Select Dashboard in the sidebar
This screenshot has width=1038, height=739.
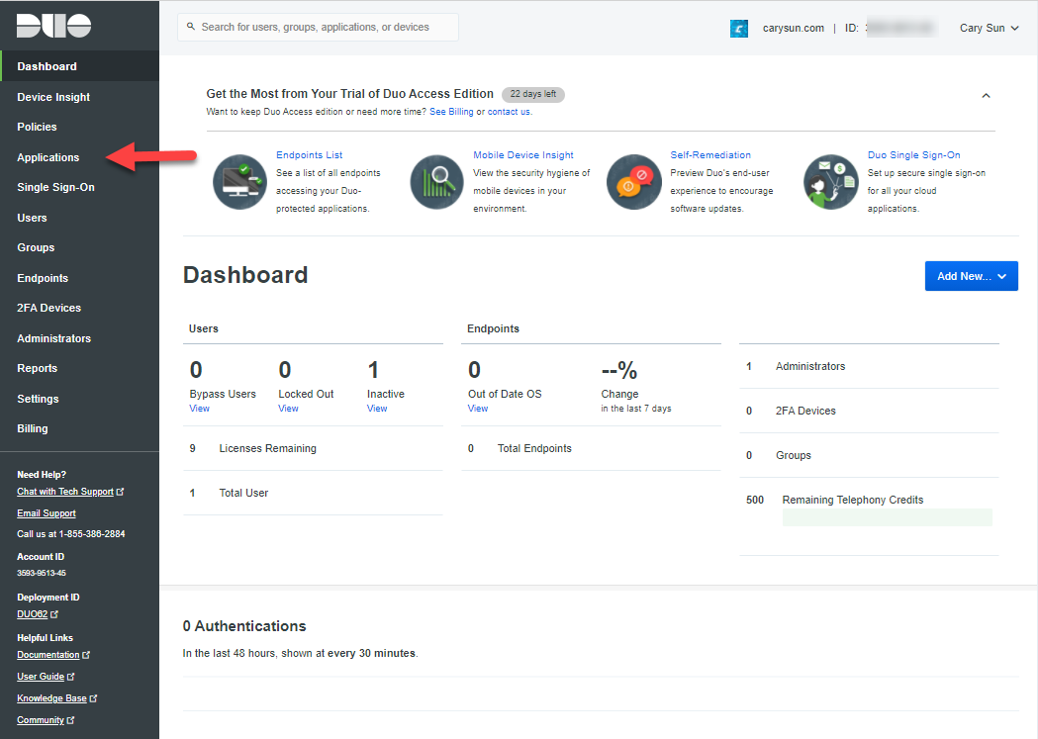[79, 66]
